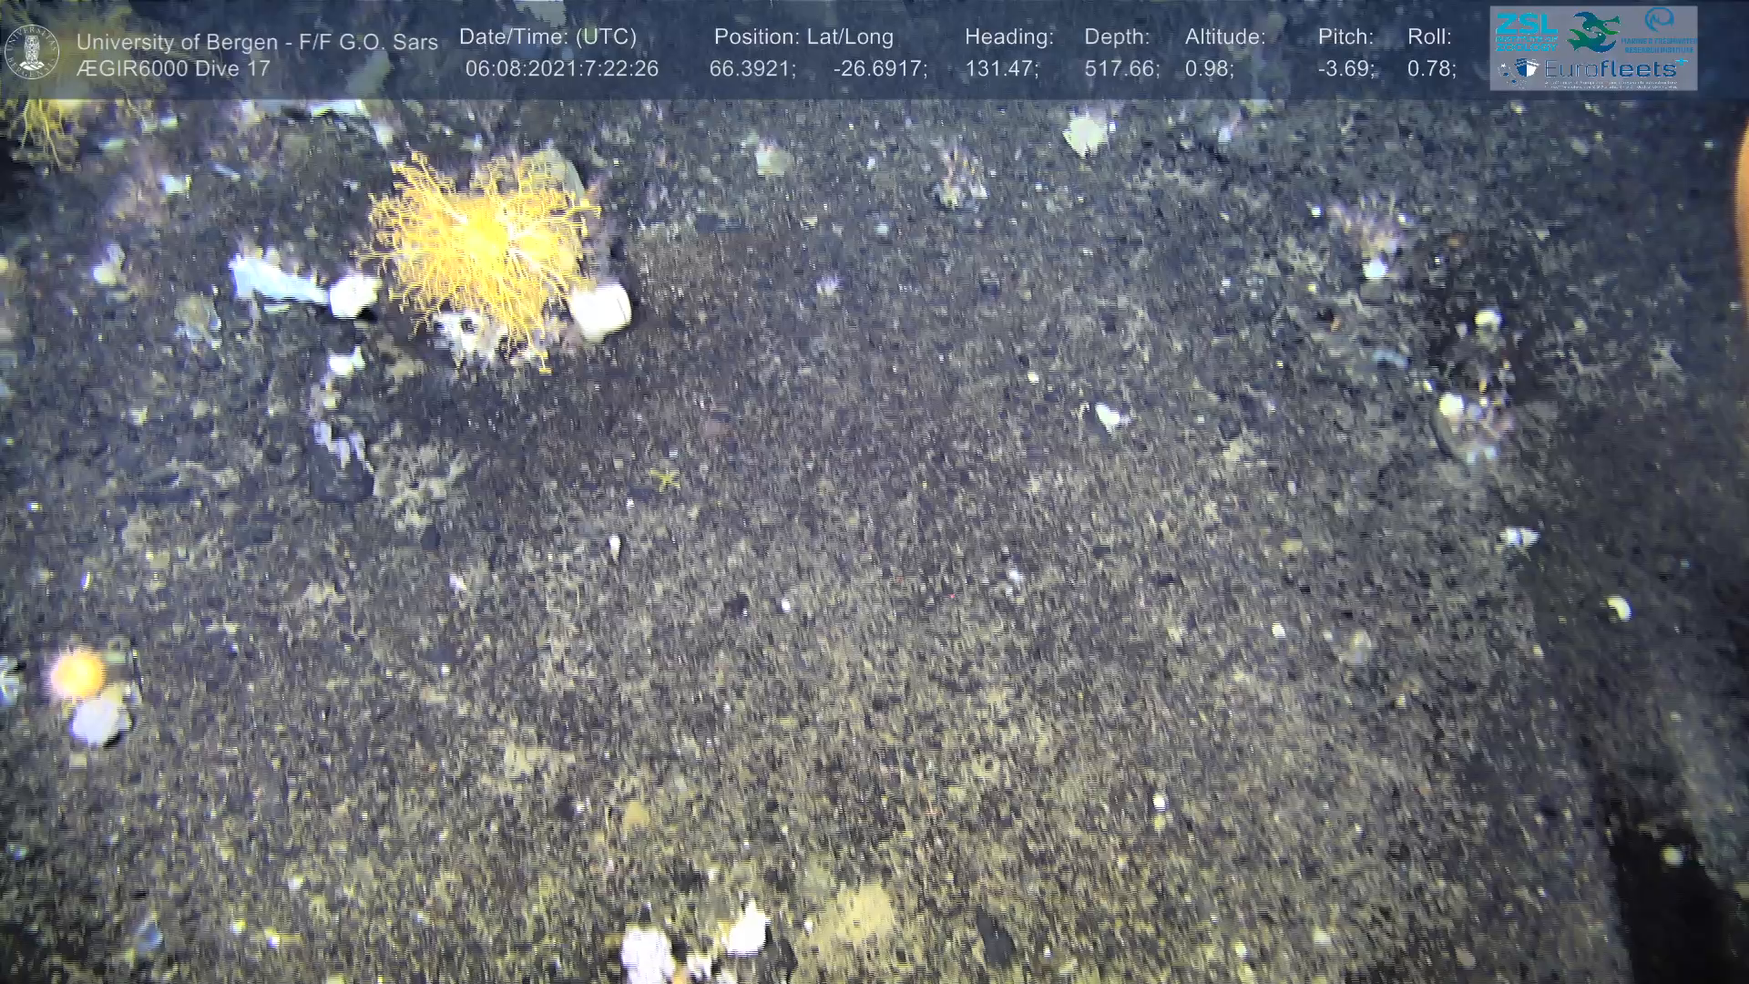Click the timestamp value 06:08:2021:7:22:26

(561, 69)
